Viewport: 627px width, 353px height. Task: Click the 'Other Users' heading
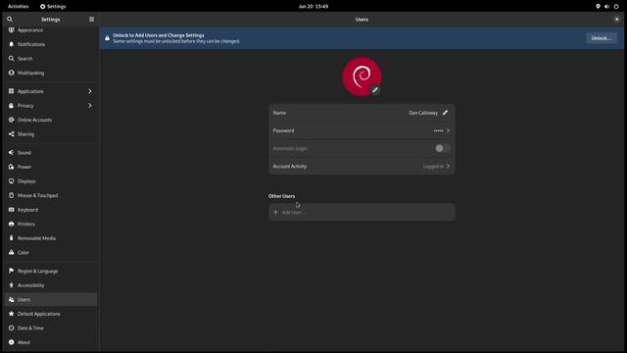[x=281, y=196]
